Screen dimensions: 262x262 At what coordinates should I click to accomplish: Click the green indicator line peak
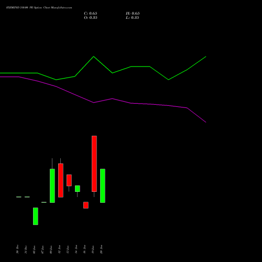click(x=94, y=57)
